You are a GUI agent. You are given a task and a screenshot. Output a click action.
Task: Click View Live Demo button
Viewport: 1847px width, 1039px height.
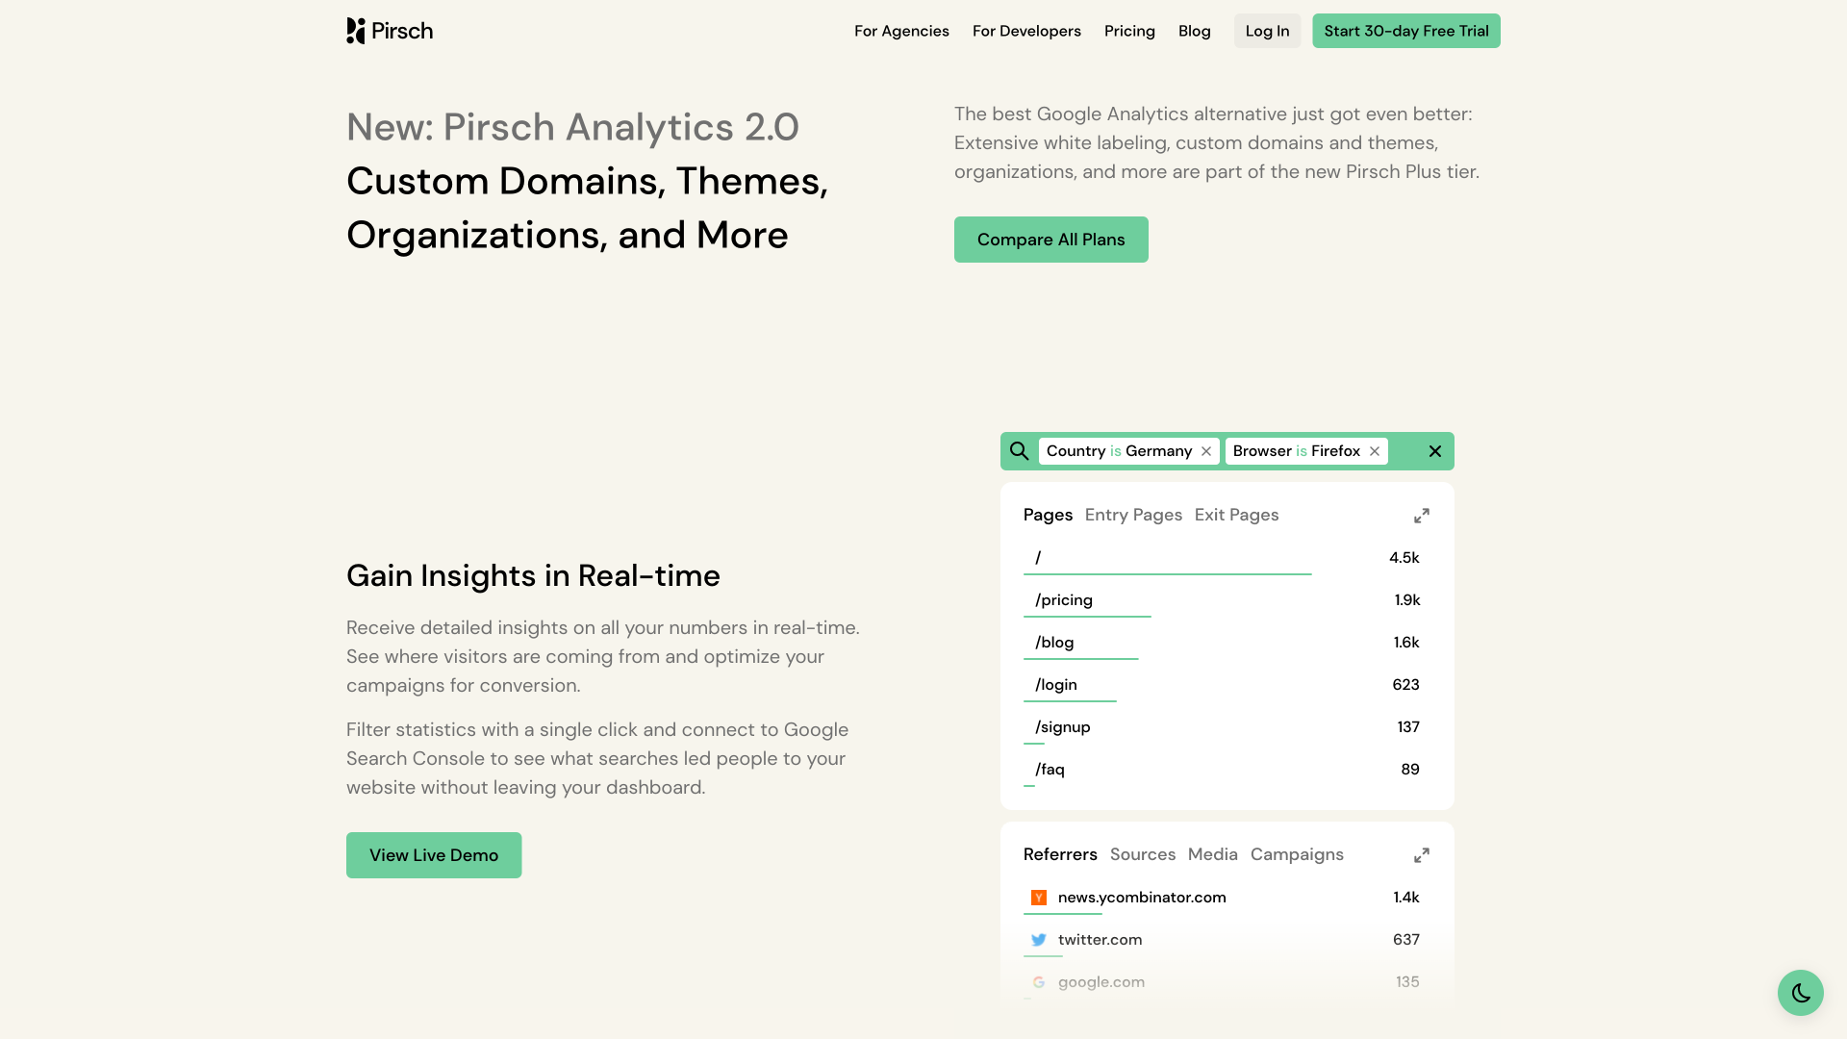pos(434,855)
